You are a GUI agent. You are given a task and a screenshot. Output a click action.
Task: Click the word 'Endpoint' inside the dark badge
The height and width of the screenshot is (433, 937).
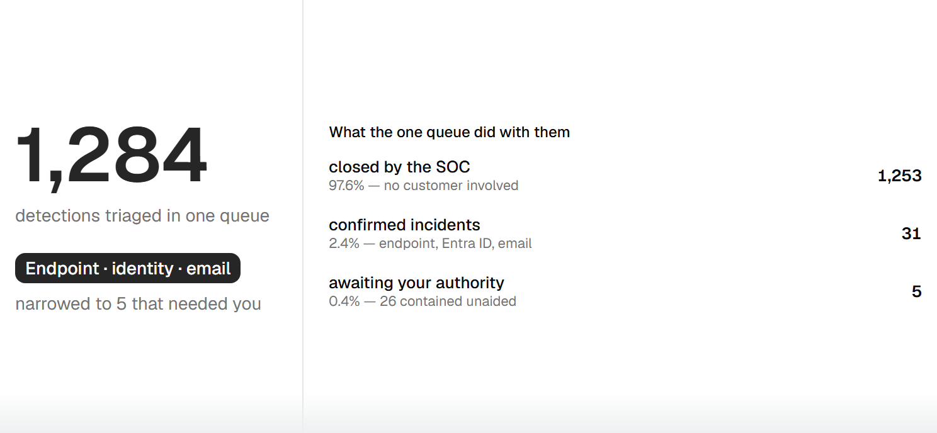pyautogui.click(x=62, y=269)
